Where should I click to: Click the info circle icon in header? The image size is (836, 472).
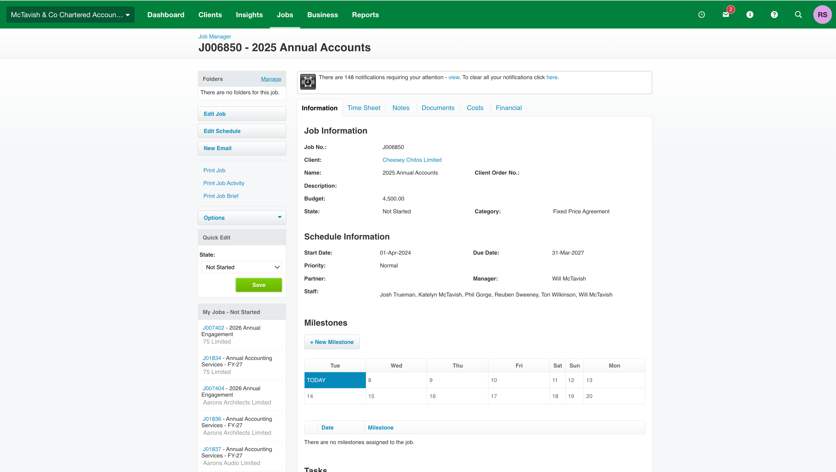tap(750, 15)
